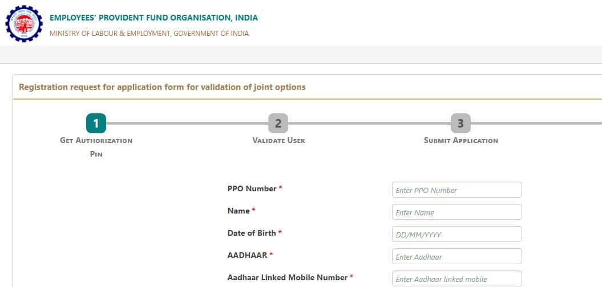Click the Aadhaar Linked Mobile Number label
Screen dimensions: 602x287
click(288, 277)
